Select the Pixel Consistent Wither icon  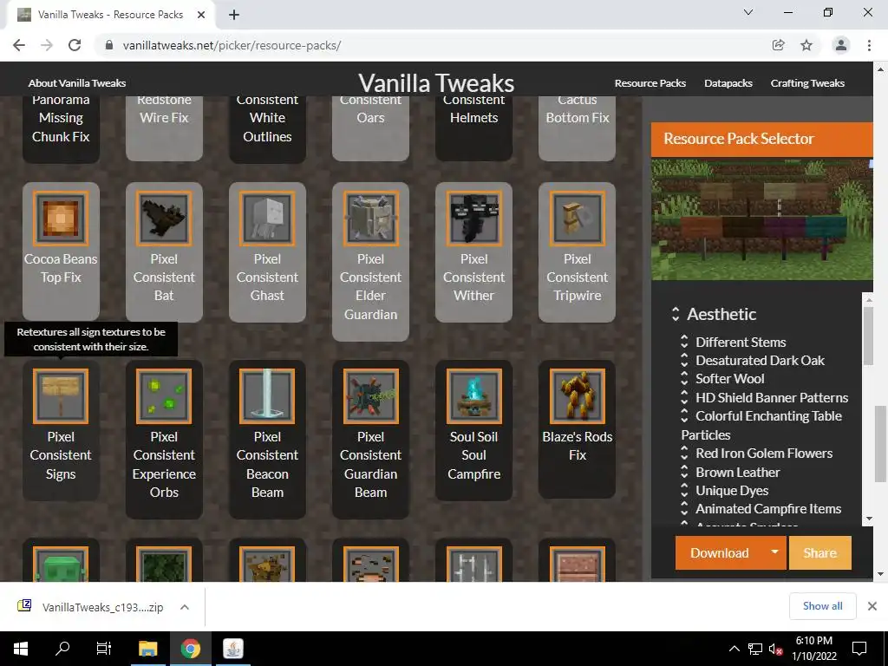click(474, 218)
